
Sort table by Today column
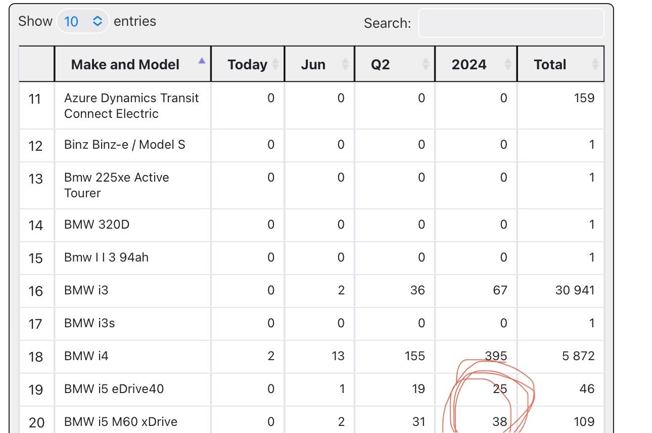248,64
